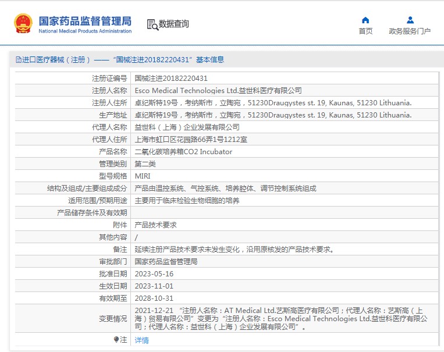Go to 首页 home page label
Viewport: 444px width, 352px height.
(365, 31)
